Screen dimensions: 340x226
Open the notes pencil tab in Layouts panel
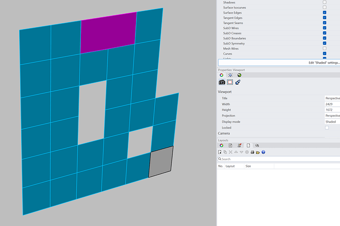pyautogui.click(x=239, y=145)
